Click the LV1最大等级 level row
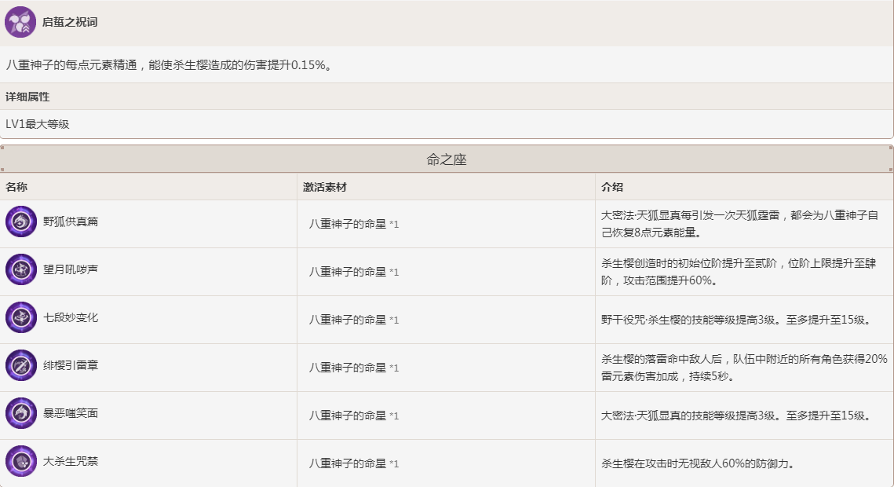Viewport: 894px width, 487px height. tap(38, 124)
